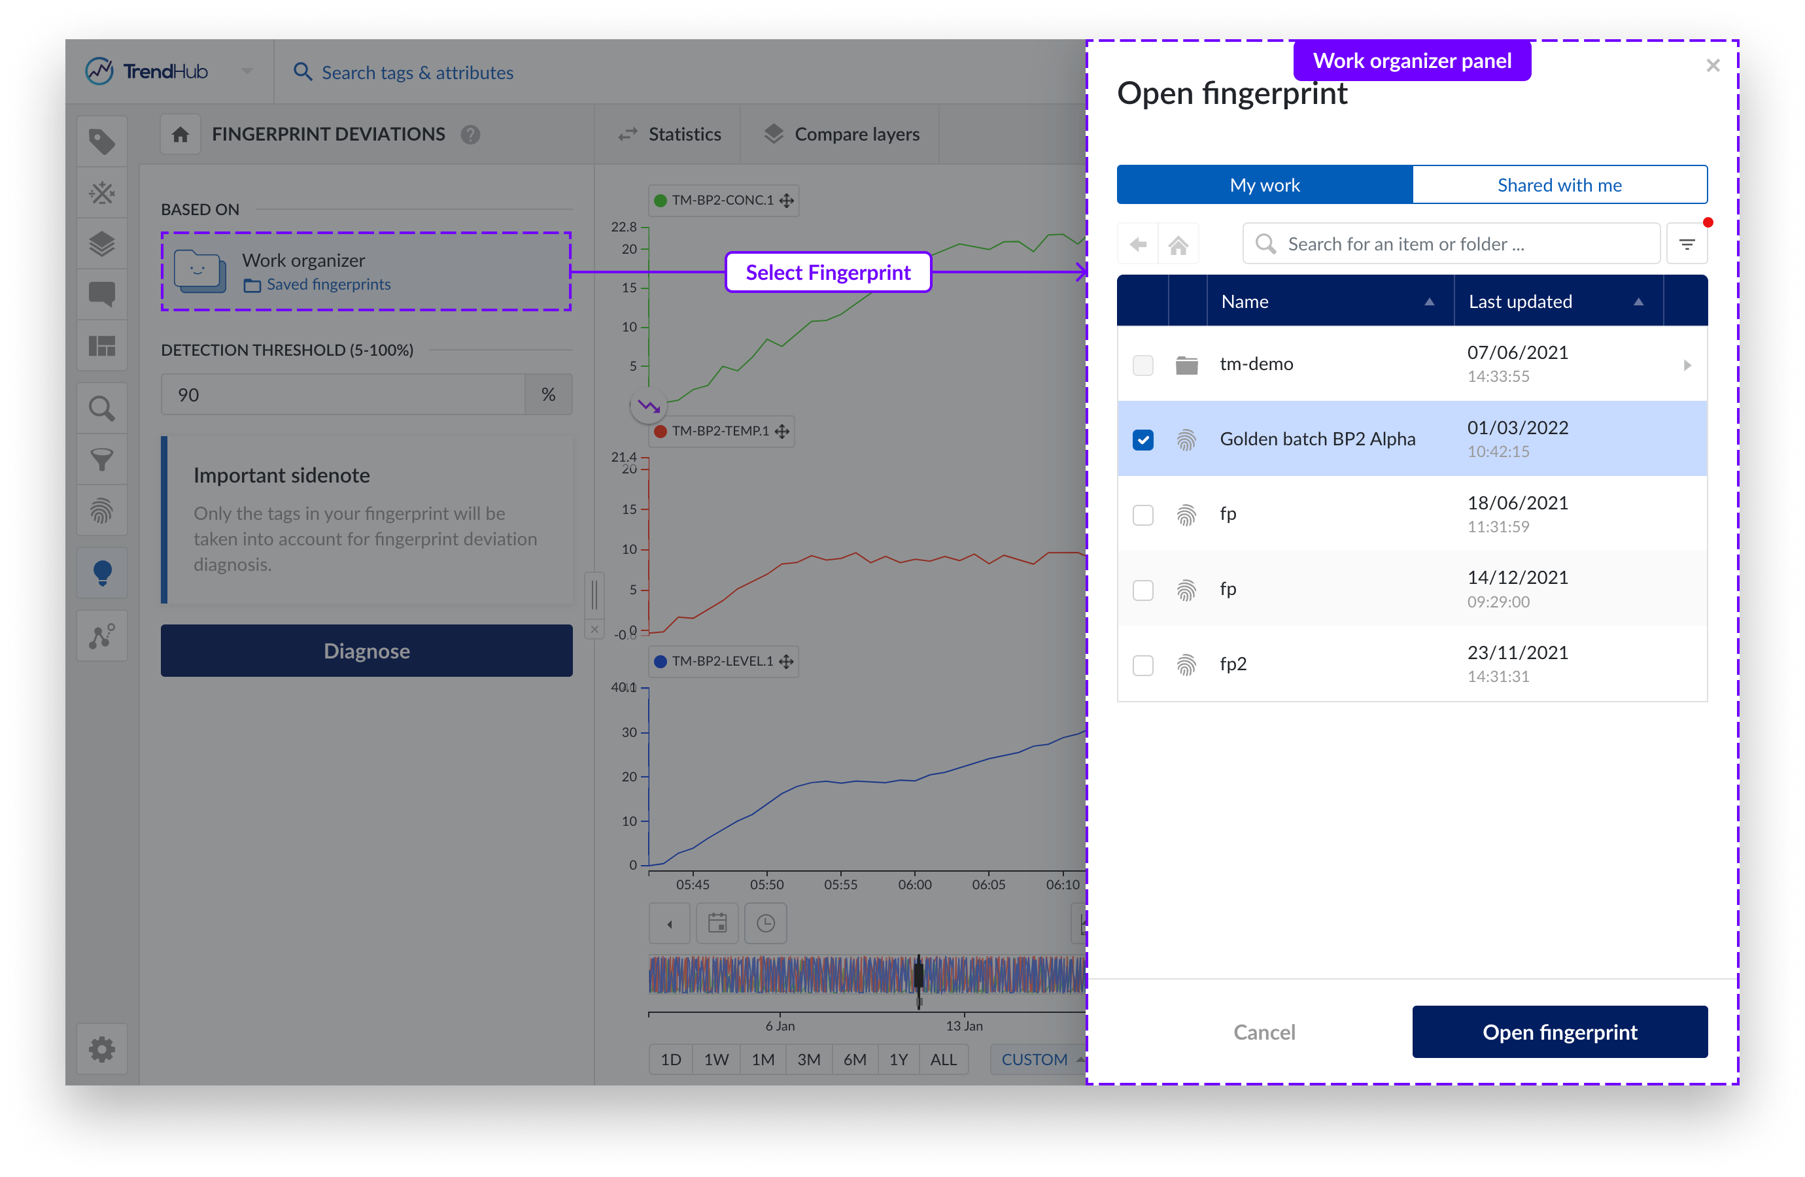
Task: Click the tag icon in sidebar
Action: coord(101,142)
